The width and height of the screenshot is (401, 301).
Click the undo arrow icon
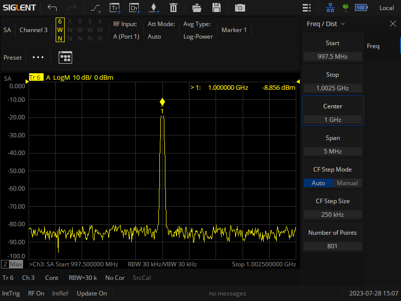tap(52, 8)
